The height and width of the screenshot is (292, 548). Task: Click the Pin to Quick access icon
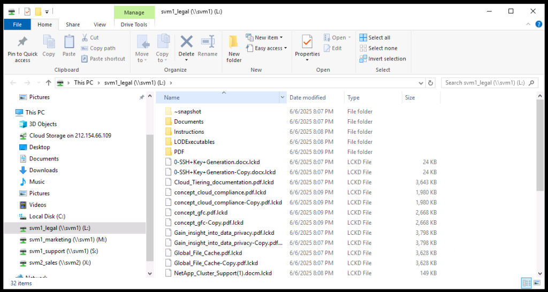[x=22, y=43]
